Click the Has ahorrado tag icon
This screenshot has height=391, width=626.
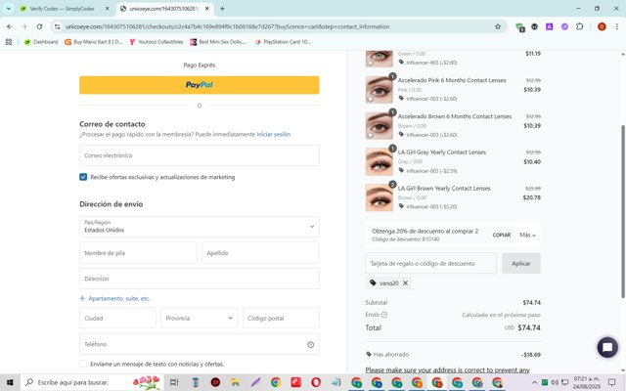coord(369,354)
